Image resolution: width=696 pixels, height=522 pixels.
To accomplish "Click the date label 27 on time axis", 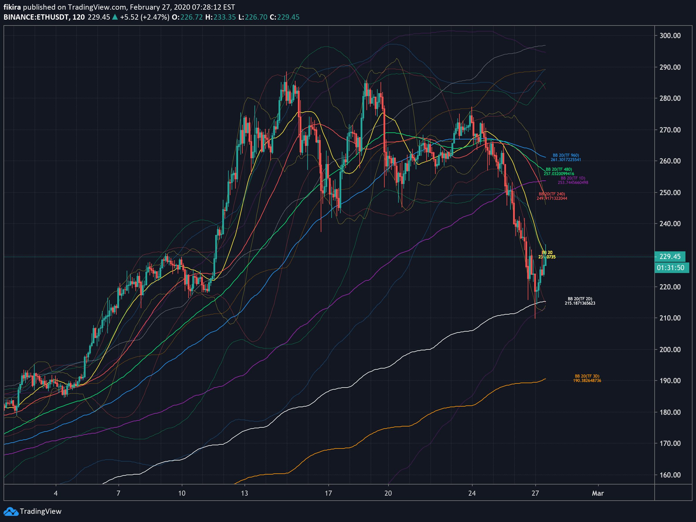I will (x=535, y=493).
